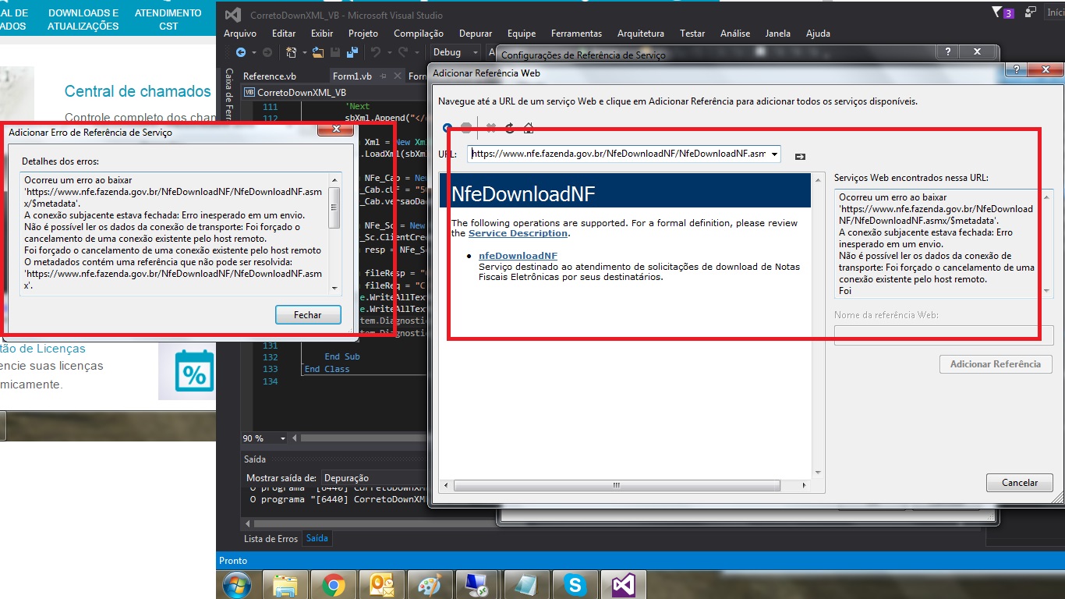Image resolution: width=1065 pixels, height=599 pixels.
Task: Open the Compilação menu
Action: 419,34
